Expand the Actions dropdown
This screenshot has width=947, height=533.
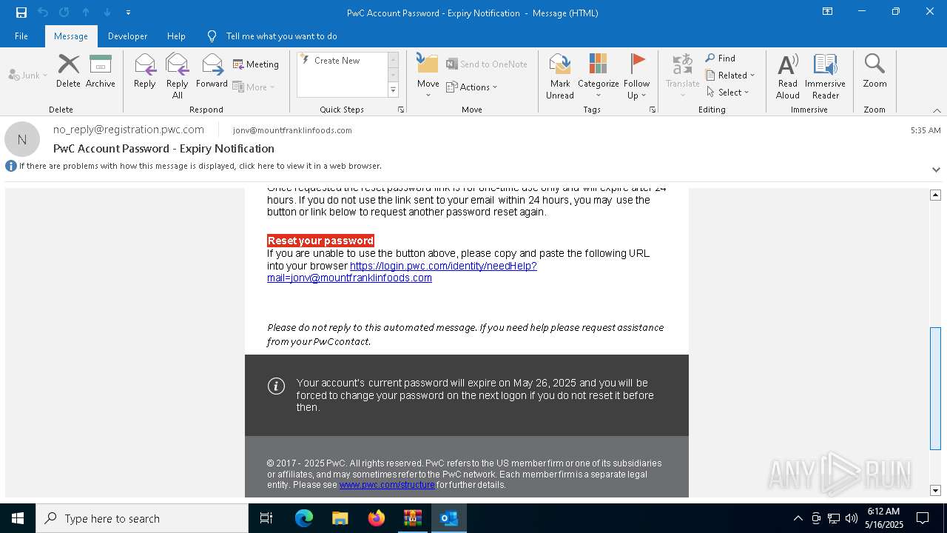(x=472, y=87)
